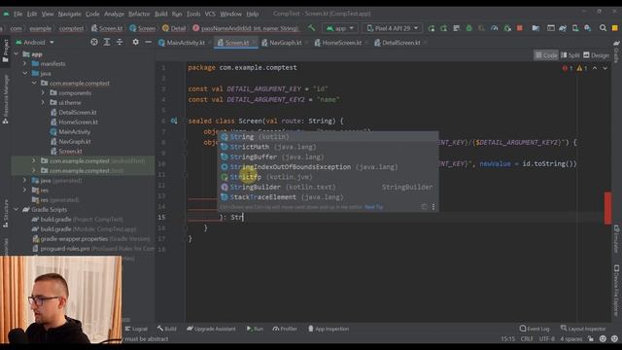Click the Expand All icon in Project panel
Viewport: 622px width, 350px height.
tap(107, 42)
